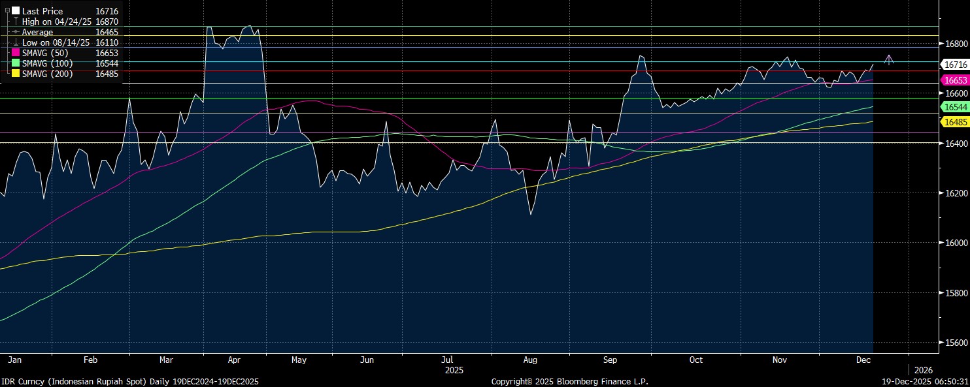The height and width of the screenshot is (387, 970).
Task: Click the magenta 16653 axis price tag
Action: pos(955,80)
